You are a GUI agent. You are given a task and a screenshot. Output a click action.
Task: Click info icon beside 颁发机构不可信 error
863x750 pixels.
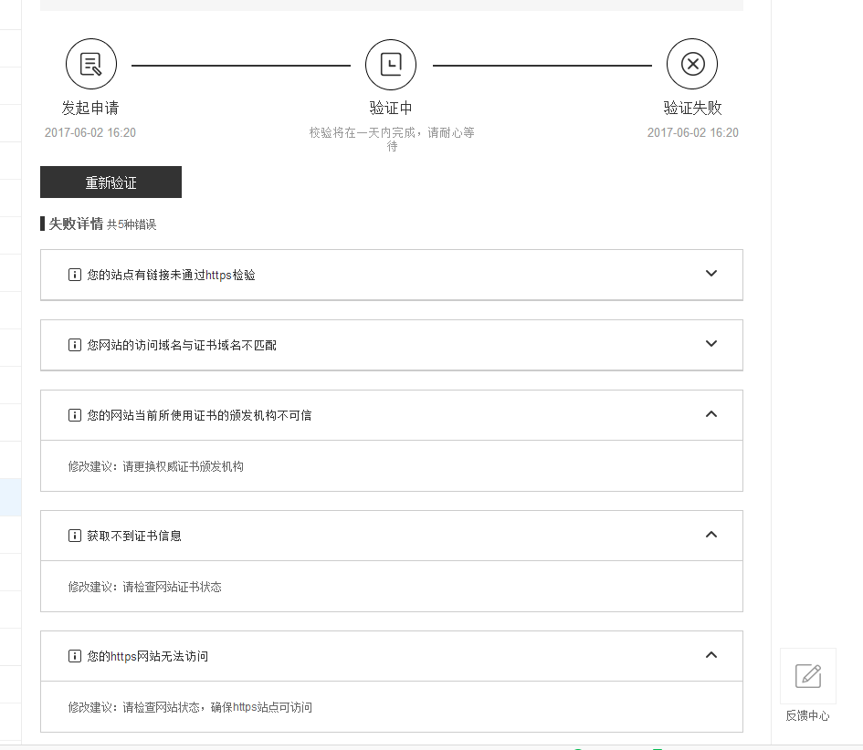click(75, 415)
